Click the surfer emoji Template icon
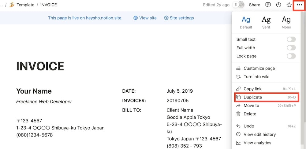The image size is (306, 149). pyautogui.click(x=12, y=5)
